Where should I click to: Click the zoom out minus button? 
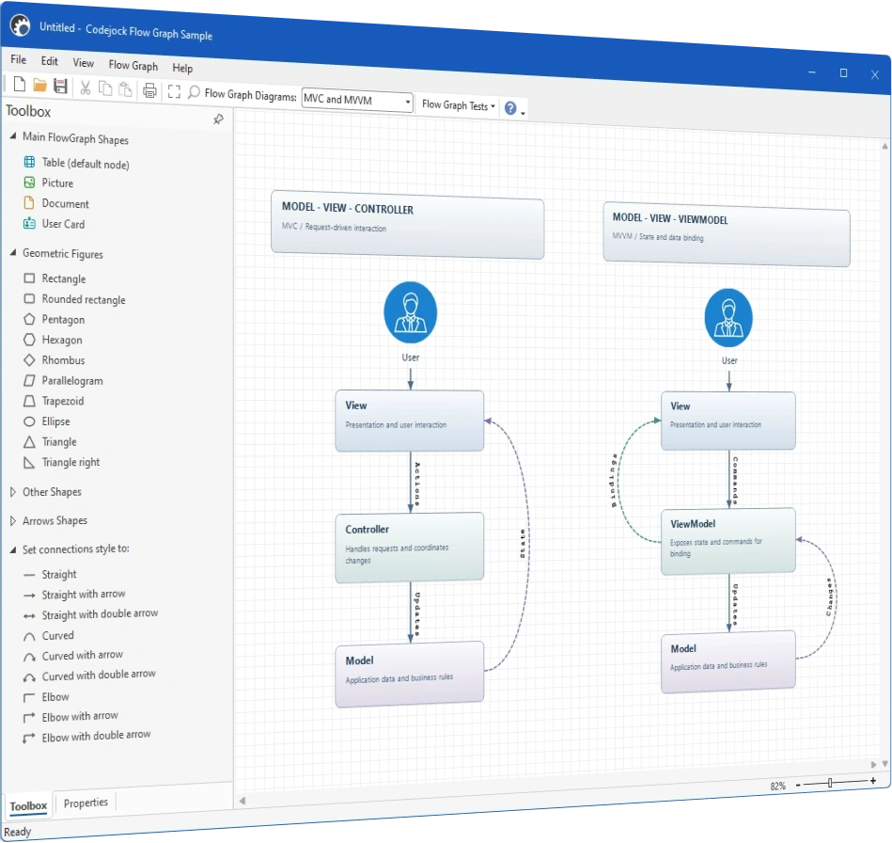(x=798, y=785)
